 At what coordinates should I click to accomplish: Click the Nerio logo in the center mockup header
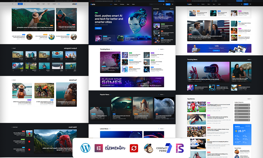pyautogui.click(x=93, y=4)
